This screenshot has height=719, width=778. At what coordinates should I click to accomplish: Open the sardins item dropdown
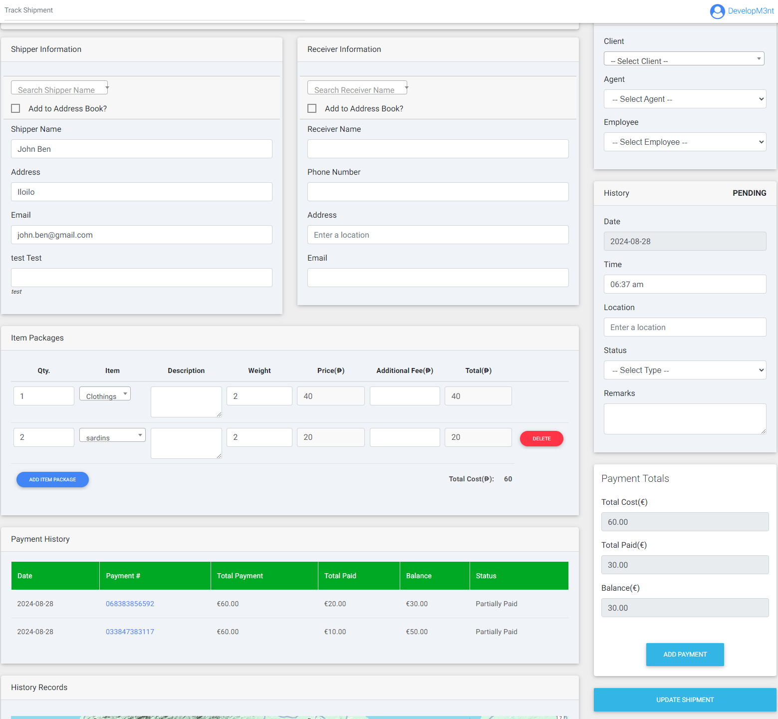(x=112, y=435)
